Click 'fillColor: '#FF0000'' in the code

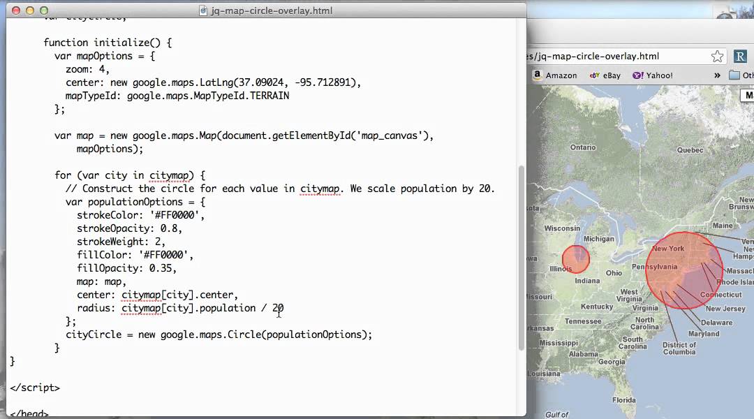pos(135,255)
